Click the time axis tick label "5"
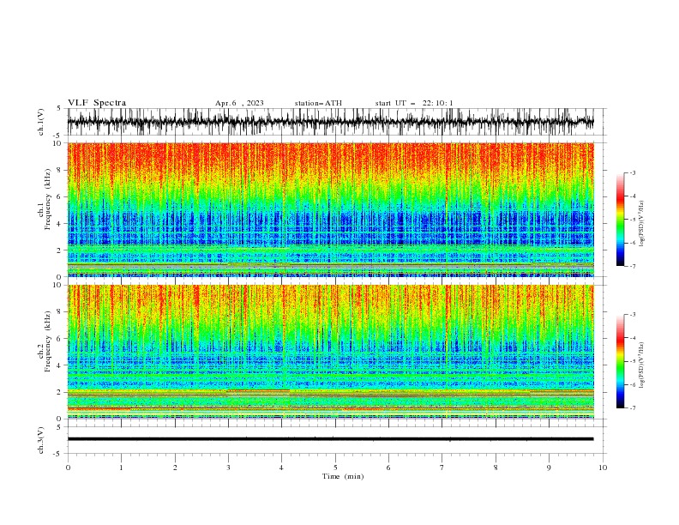 pos(335,468)
